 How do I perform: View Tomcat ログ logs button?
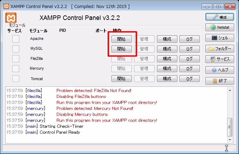[190, 79]
